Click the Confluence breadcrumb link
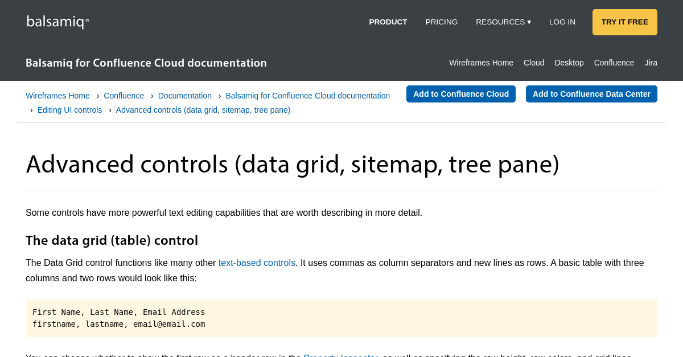 pyautogui.click(x=124, y=96)
